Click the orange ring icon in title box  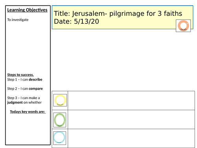(183, 26)
